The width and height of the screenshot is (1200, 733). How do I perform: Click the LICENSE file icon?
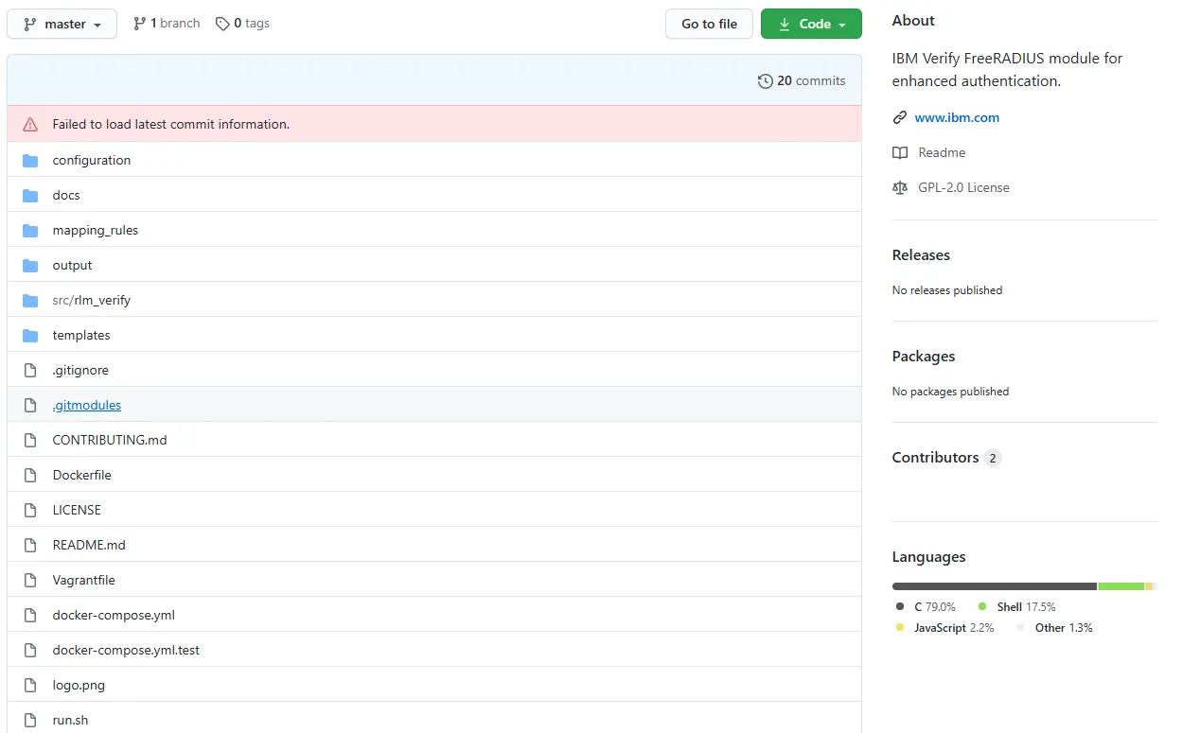(x=30, y=510)
